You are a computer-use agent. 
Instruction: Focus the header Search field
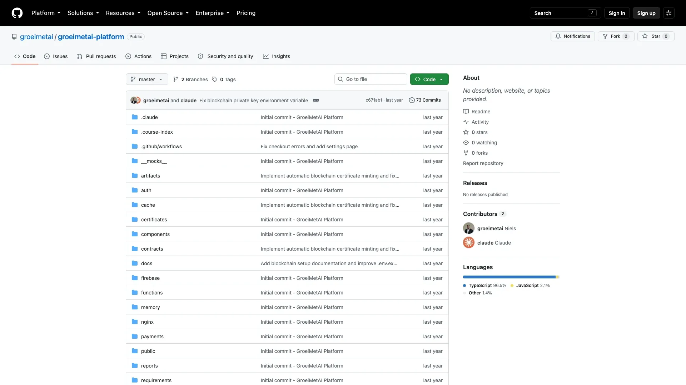coord(565,13)
